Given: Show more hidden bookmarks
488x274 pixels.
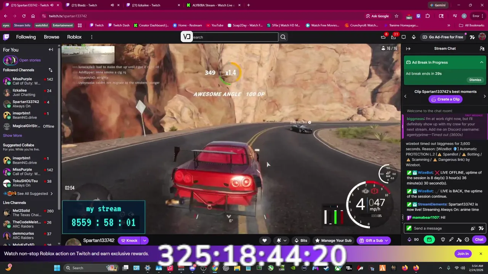Looking at the screenshot, I should [x=449, y=25].
